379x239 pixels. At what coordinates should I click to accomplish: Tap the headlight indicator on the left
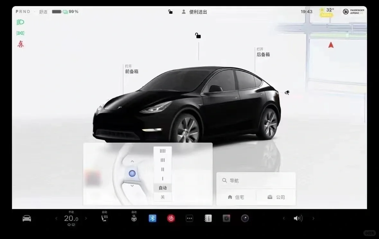pos(20,22)
